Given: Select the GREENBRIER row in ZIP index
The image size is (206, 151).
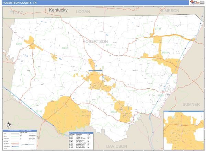Looking at the screenshot, I should pyautogui.click(x=80, y=140).
